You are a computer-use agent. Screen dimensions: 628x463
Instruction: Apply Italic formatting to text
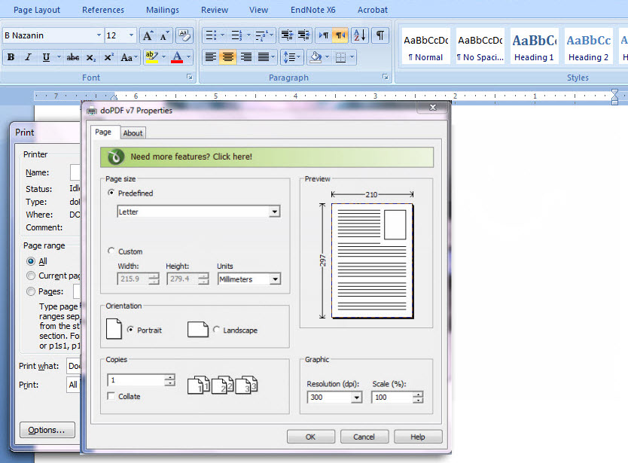[x=28, y=57]
